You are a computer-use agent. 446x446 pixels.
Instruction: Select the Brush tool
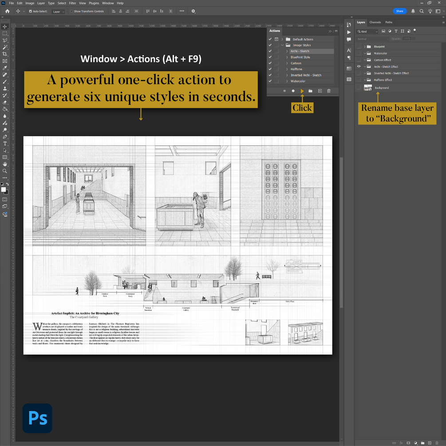(5, 82)
